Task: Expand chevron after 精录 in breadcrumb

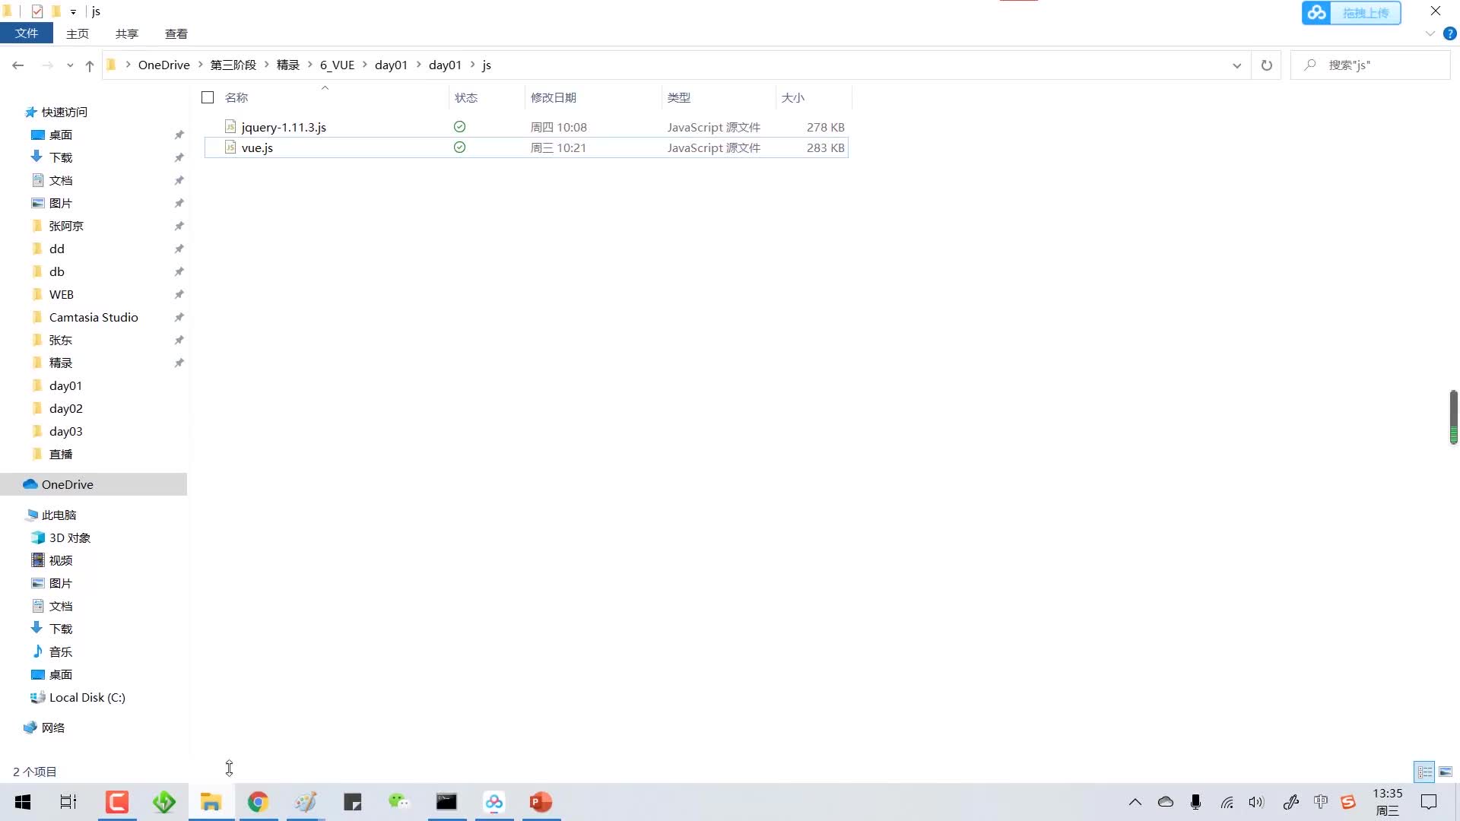Action: pyautogui.click(x=310, y=65)
